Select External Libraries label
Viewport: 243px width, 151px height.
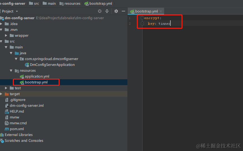tap(19, 135)
